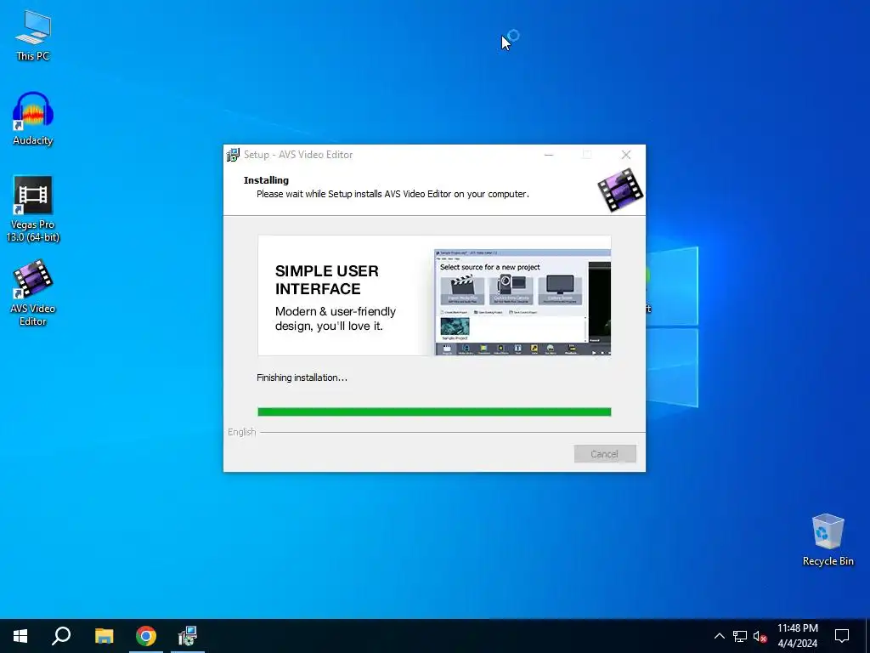Close the Setup - AVS Video Editor window
870x653 pixels.
pos(626,155)
